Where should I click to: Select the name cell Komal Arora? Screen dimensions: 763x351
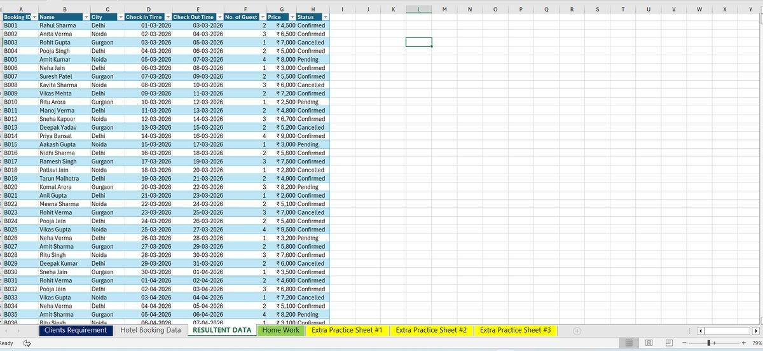click(x=63, y=186)
